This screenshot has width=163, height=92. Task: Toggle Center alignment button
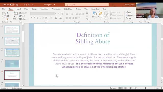tap(70, 18)
